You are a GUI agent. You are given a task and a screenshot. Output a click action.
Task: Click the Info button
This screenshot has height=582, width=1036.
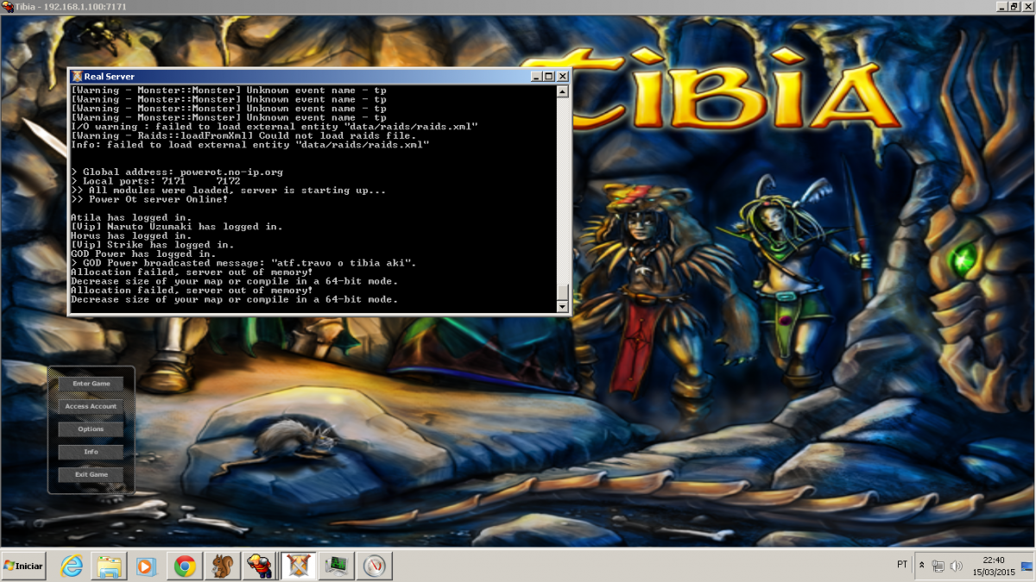click(91, 452)
